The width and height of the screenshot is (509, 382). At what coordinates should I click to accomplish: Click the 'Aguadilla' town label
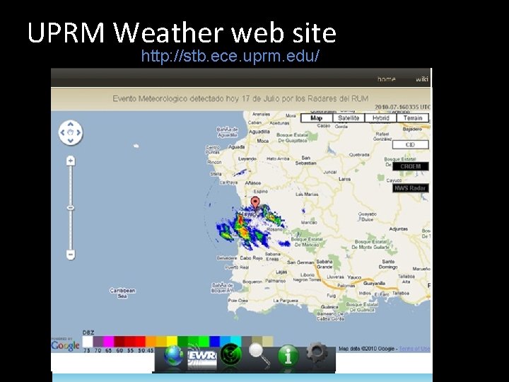(x=259, y=132)
